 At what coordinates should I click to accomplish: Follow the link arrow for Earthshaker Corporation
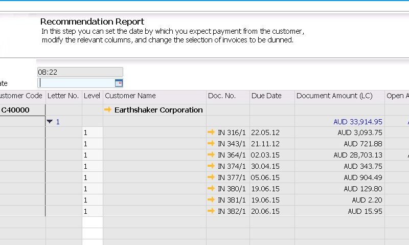(108, 109)
